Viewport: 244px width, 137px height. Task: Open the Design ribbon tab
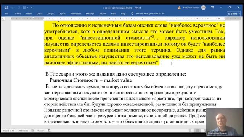click(x=50, y=14)
